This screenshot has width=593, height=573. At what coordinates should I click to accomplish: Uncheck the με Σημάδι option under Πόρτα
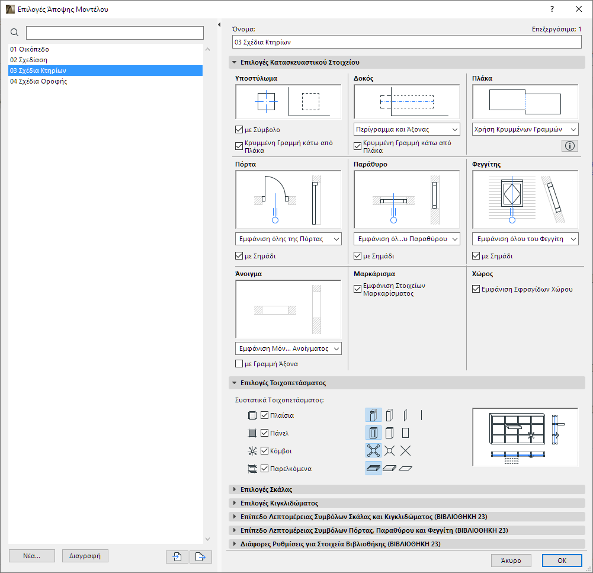click(239, 254)
